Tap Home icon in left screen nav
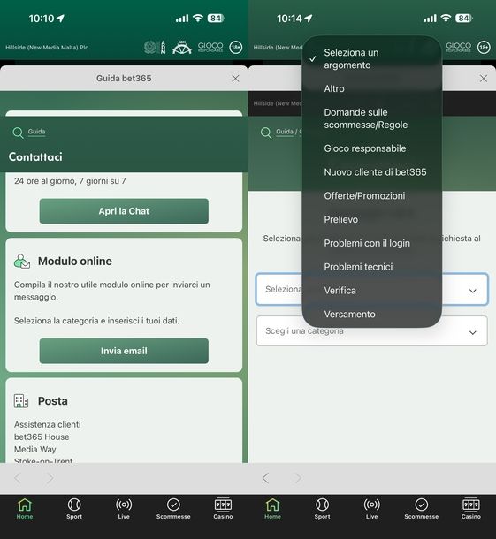Screen dimensions: 496x539 coord(25,509)
